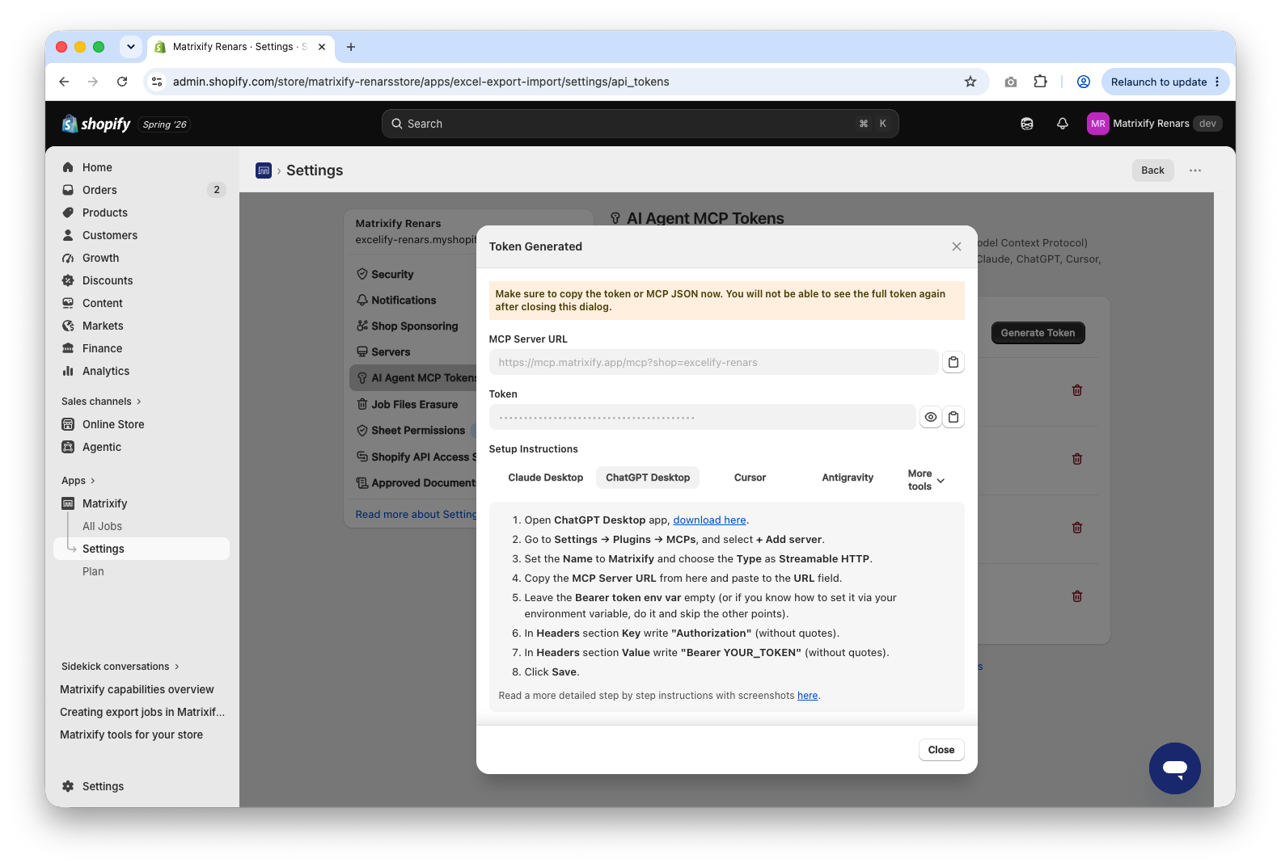1281x867 pixels.
Task: Click the masked Token field
Action: (702, 417)
